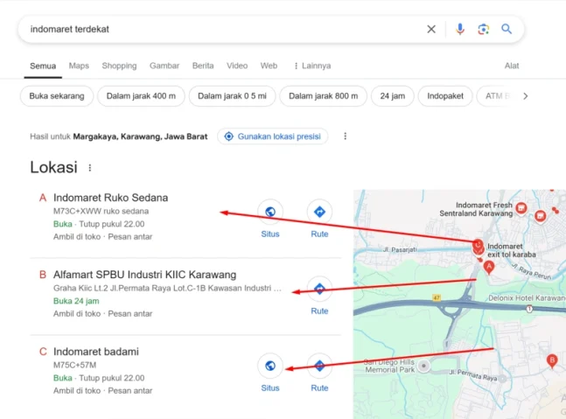This screenshot has width=566, height=419.
Task: Apply the 'Dalam jarak 800 m' filter chip
Action: (324, 96)
